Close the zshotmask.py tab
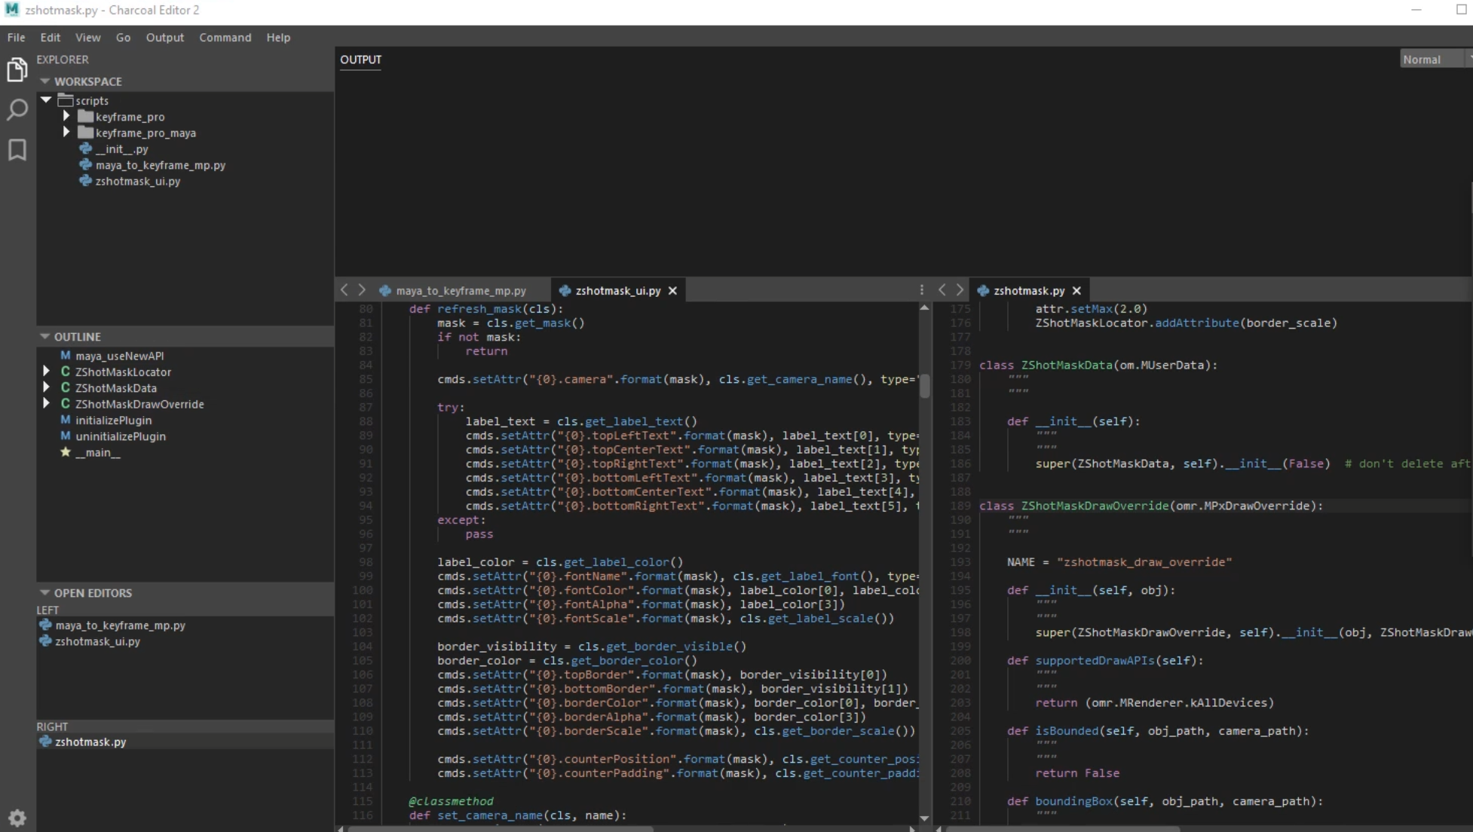1473x832 pixels. pos(1076,291)
